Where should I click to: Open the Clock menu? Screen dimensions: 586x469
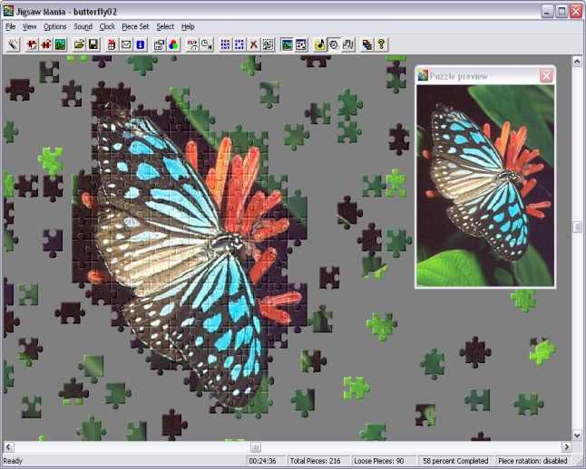click(x=107, y=27)
